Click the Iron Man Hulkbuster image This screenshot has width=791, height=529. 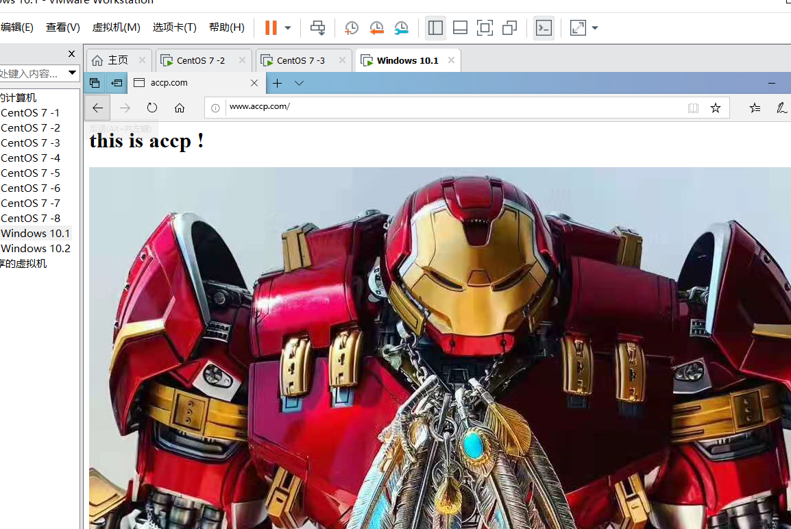pos(440,348)
